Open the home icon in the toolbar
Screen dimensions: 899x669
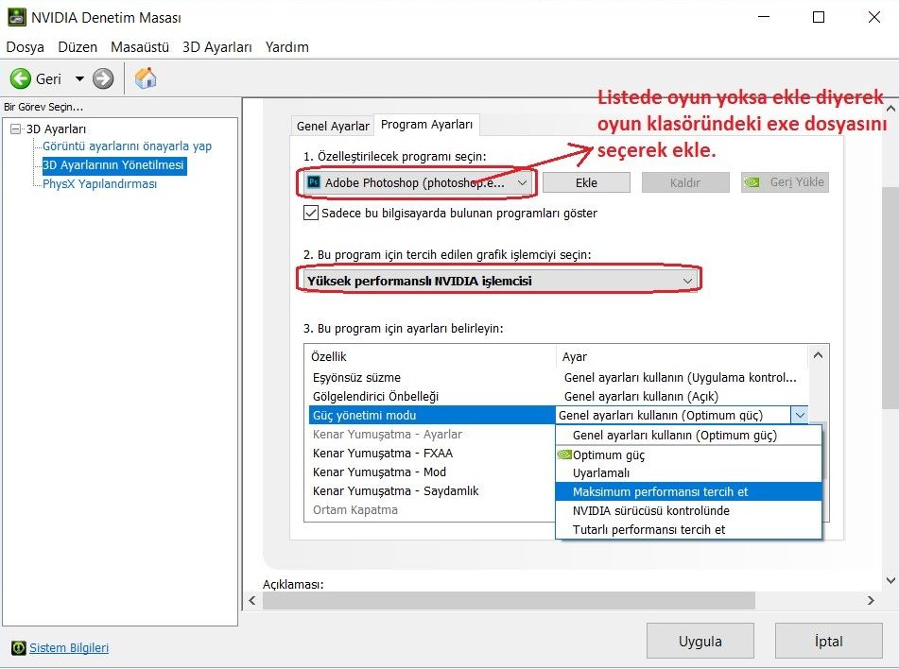[x=146, y=78]
